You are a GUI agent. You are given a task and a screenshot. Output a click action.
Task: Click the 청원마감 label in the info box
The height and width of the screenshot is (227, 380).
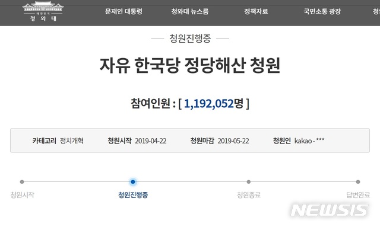coord(202,141)
